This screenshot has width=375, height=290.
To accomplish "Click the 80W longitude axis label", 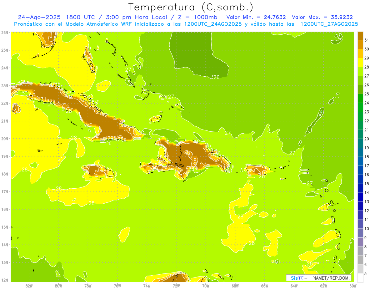I will click(58, 286).
